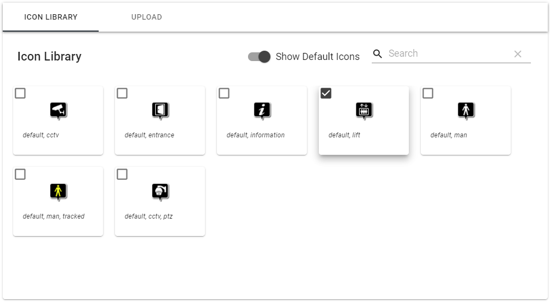Toggle off Show Default Icons switch
The image size is (550, 302).
(x=259, y=57)
